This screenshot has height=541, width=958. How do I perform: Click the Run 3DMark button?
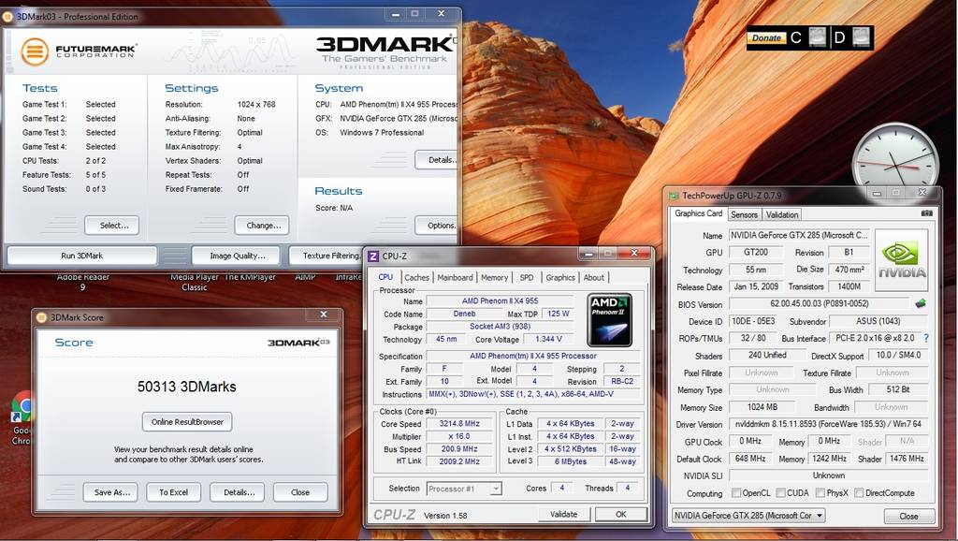point(82,256)
